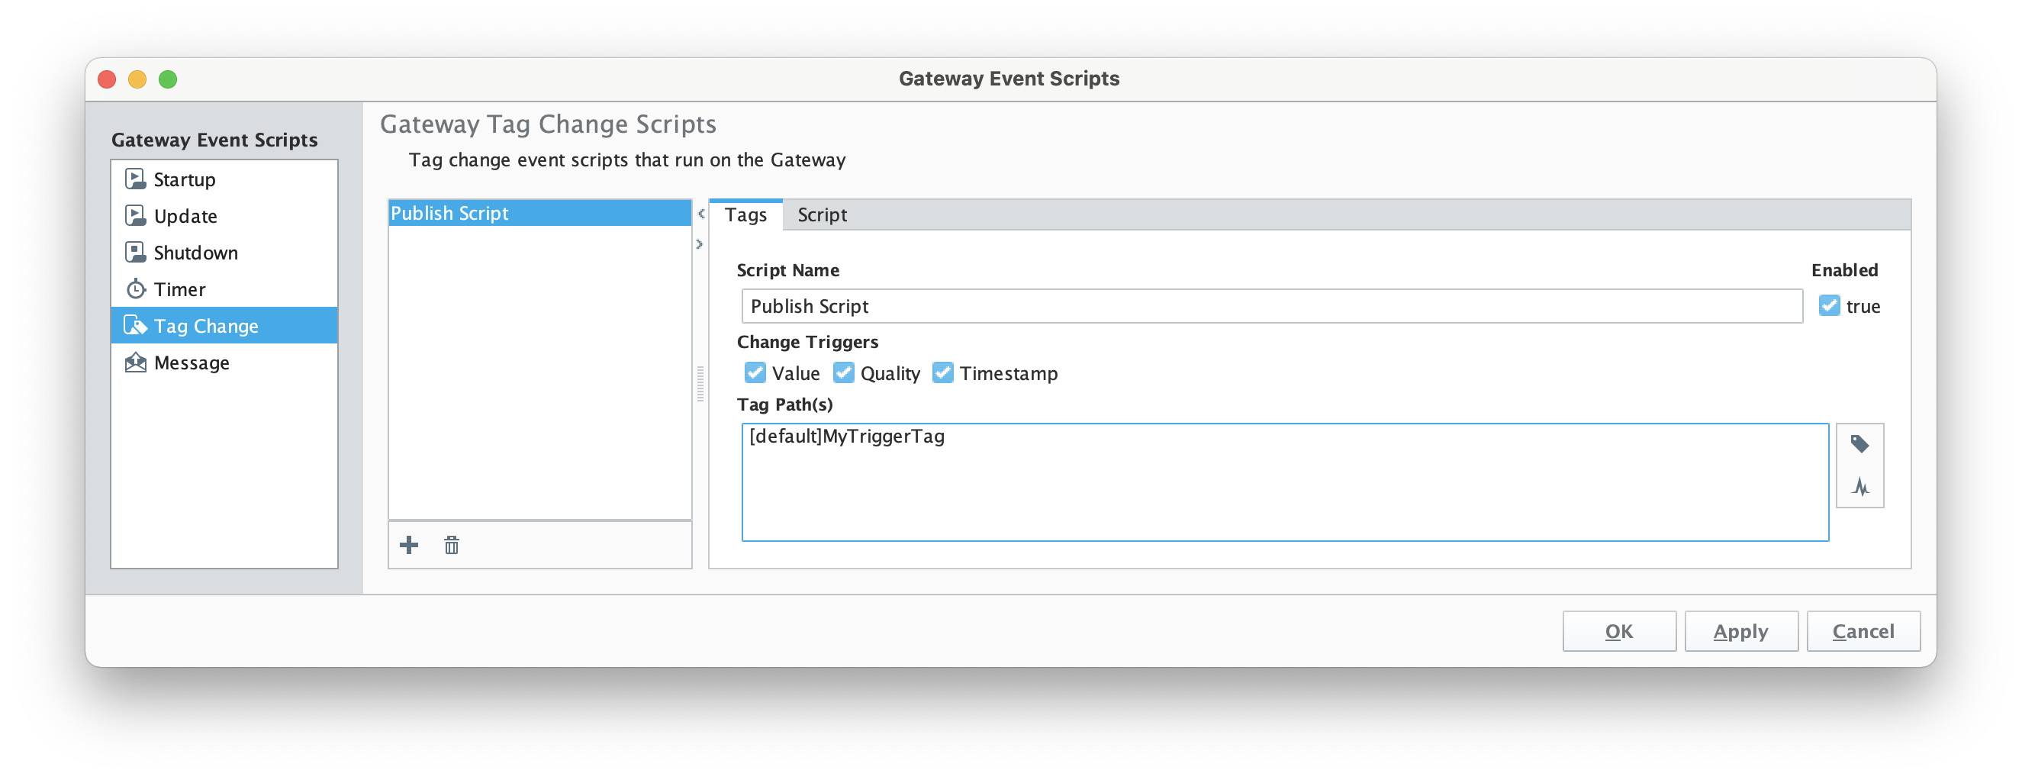This screenshot has width=2022, height=780.
Task: Click the waveform icon below the tag icon
Action: point(1859,487)
